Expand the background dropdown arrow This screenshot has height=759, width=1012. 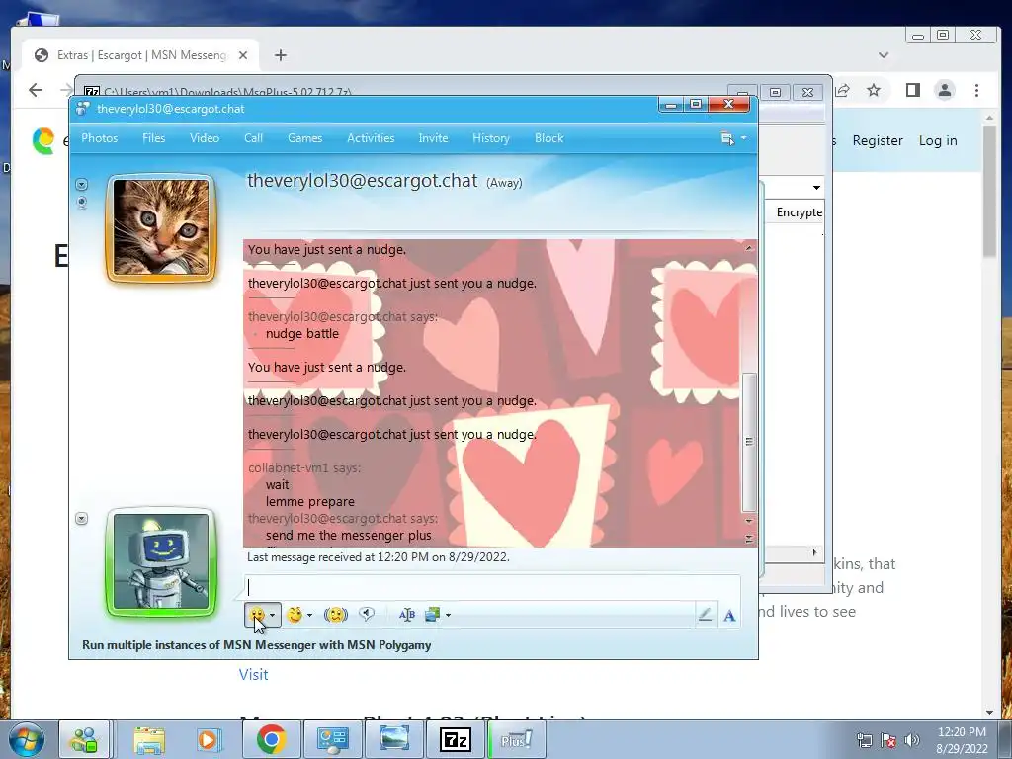click(x=448, y=615)
